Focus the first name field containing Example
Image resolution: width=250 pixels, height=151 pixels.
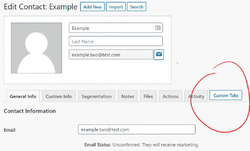pos(116,28)
